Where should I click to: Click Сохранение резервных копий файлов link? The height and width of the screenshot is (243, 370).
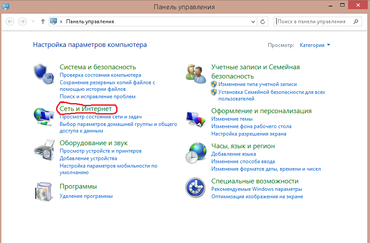(107, 86)
